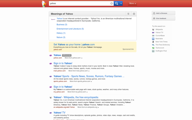
Task: Open Yahoo! Sports result title
Action: coord(89,76)
